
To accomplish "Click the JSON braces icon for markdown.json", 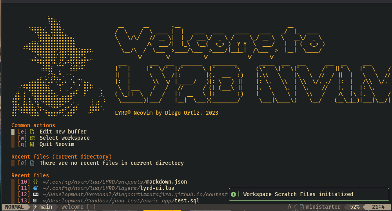I will coord(36,182).
